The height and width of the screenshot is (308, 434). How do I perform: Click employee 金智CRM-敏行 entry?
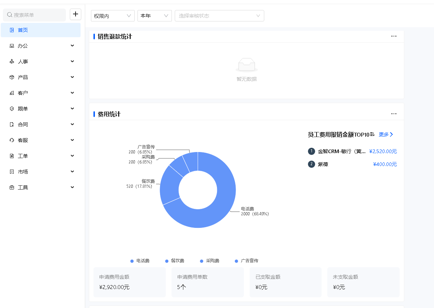[x=342, y=151]
